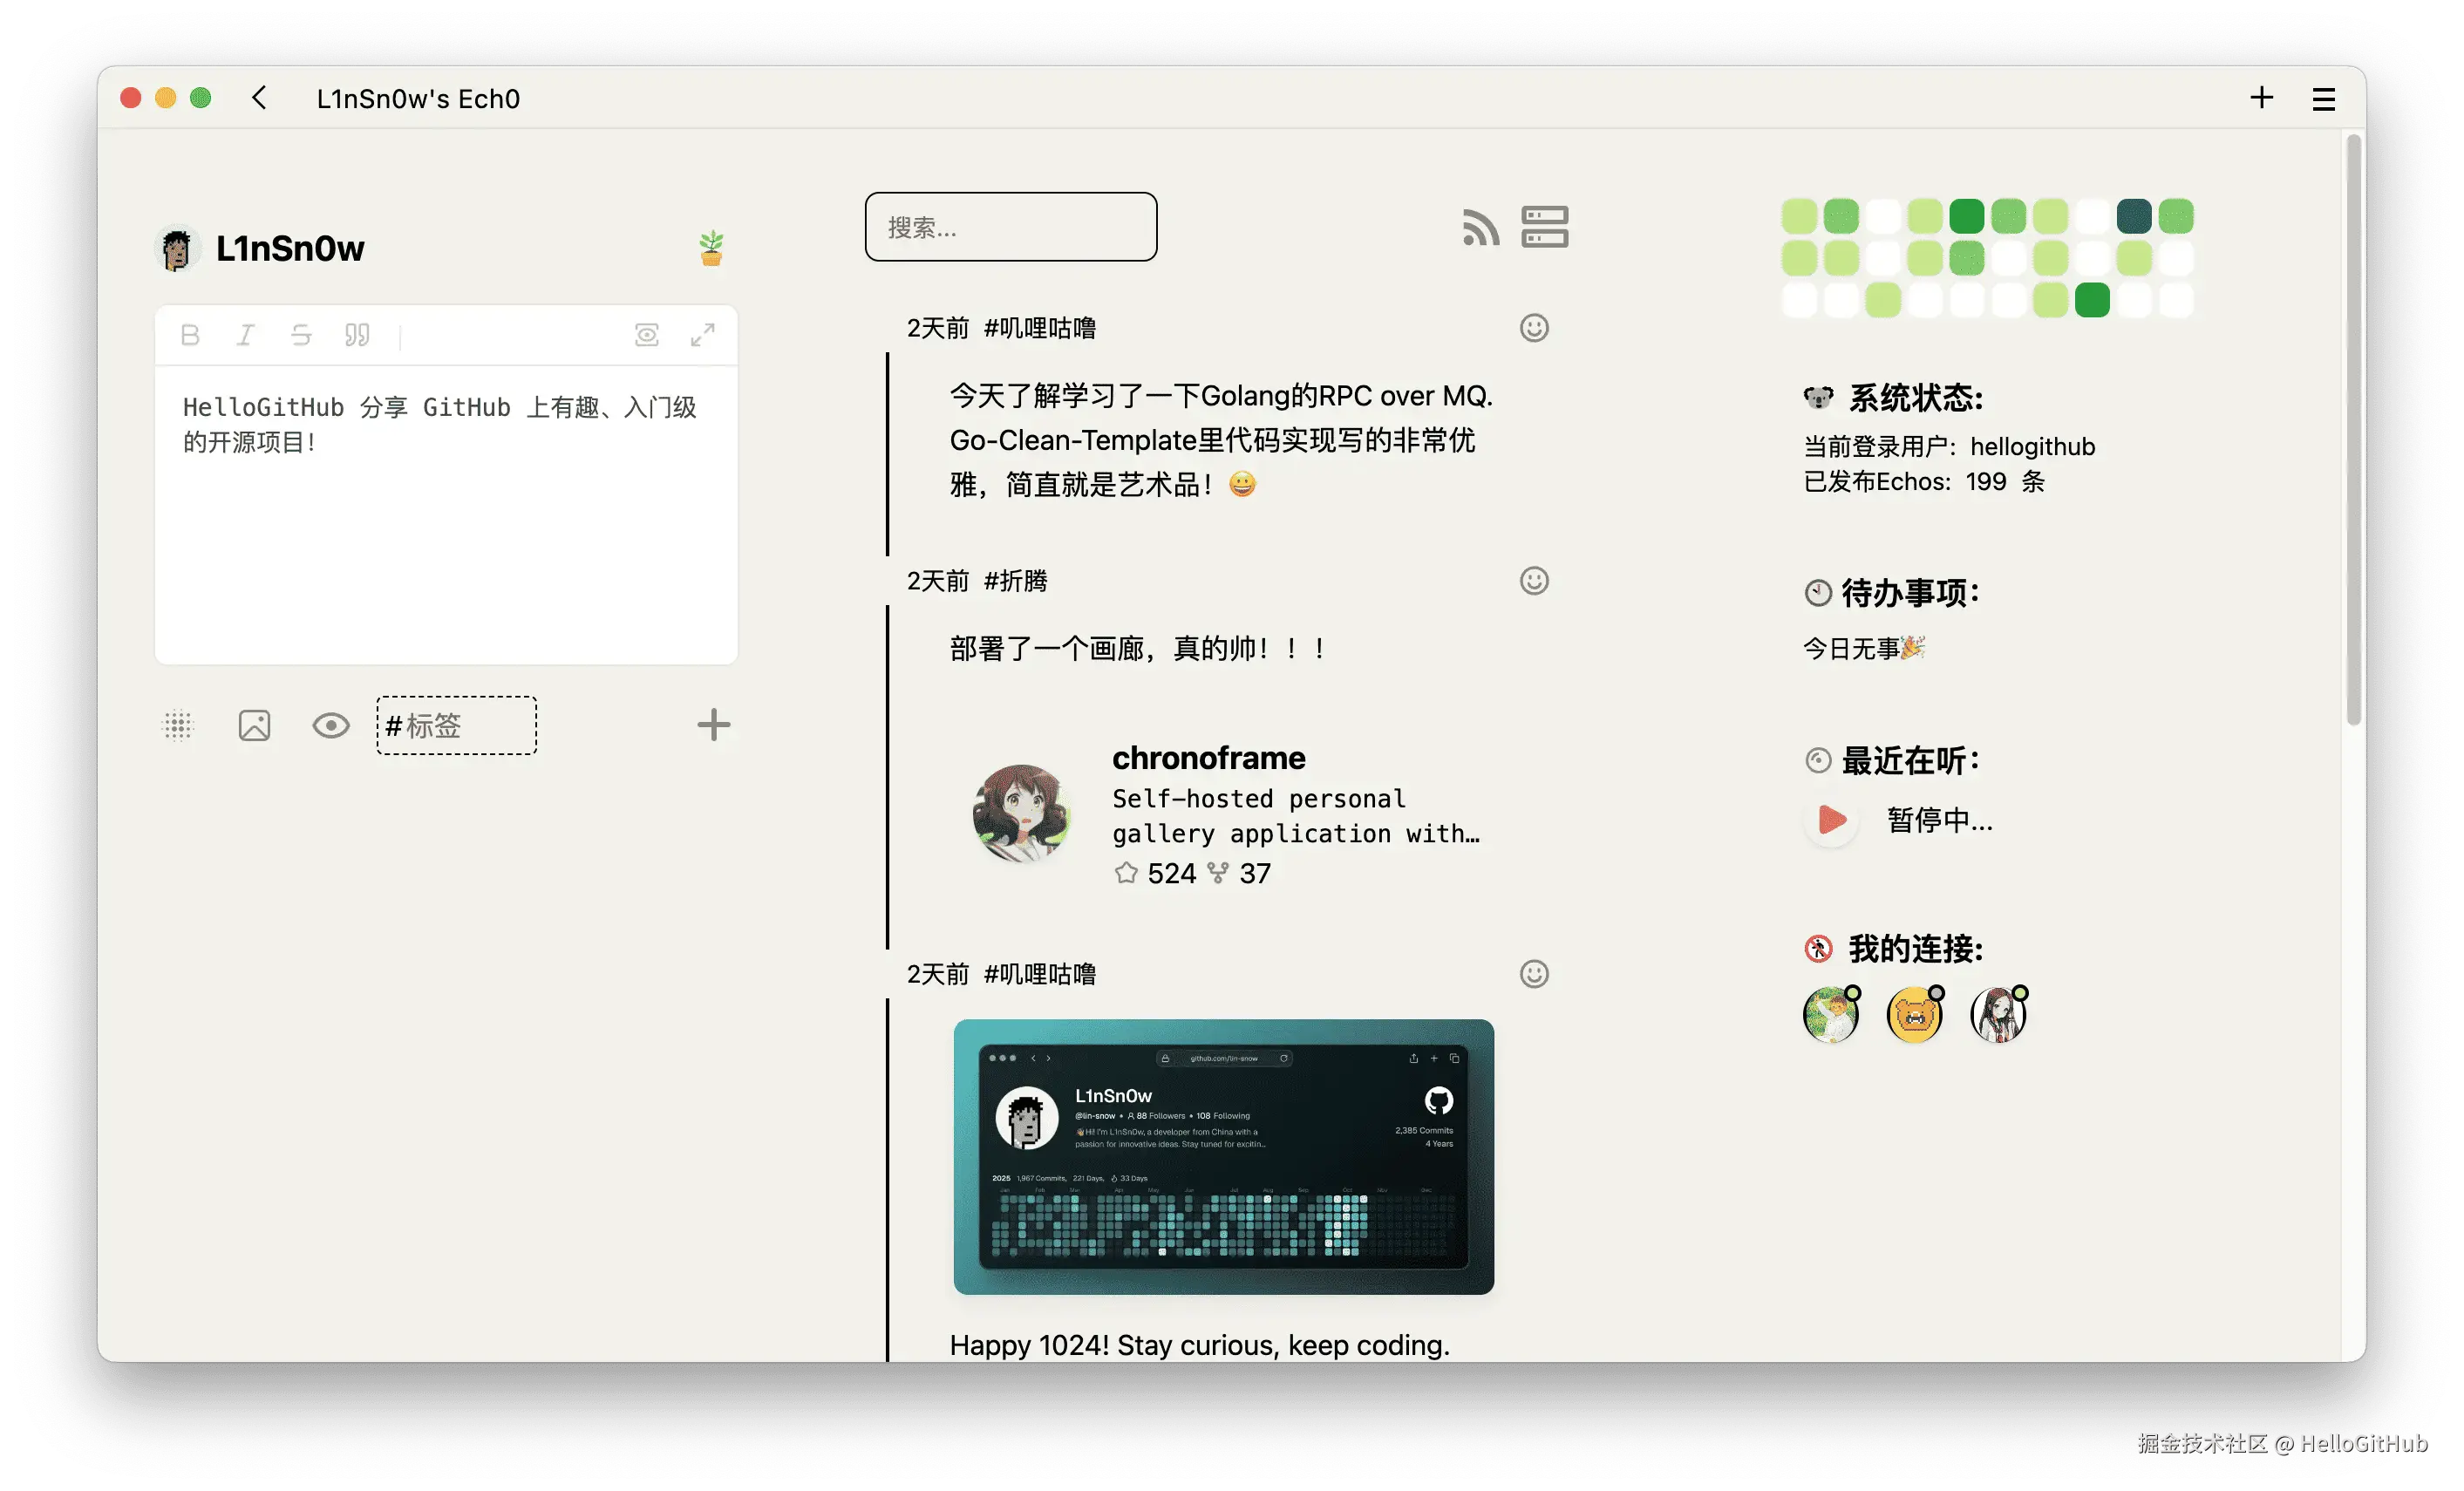This screenshot has width=2464, height=1491.
Task: Go back with the title bar arrow
Action: (260, 98)
